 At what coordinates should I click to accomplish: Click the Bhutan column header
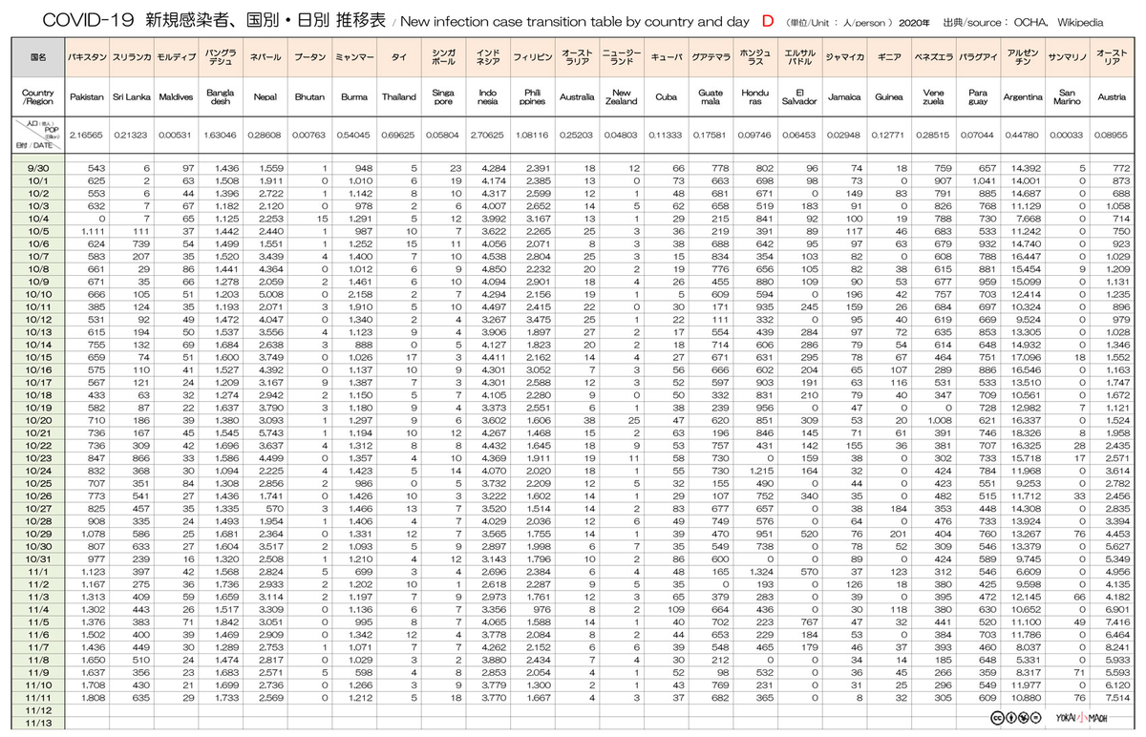pos(308,97)
